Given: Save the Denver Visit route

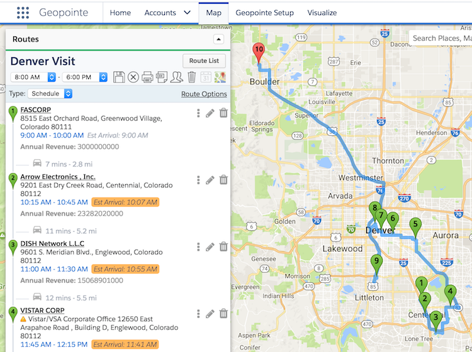Looking at the screenshot, I should tap(119, 77).
